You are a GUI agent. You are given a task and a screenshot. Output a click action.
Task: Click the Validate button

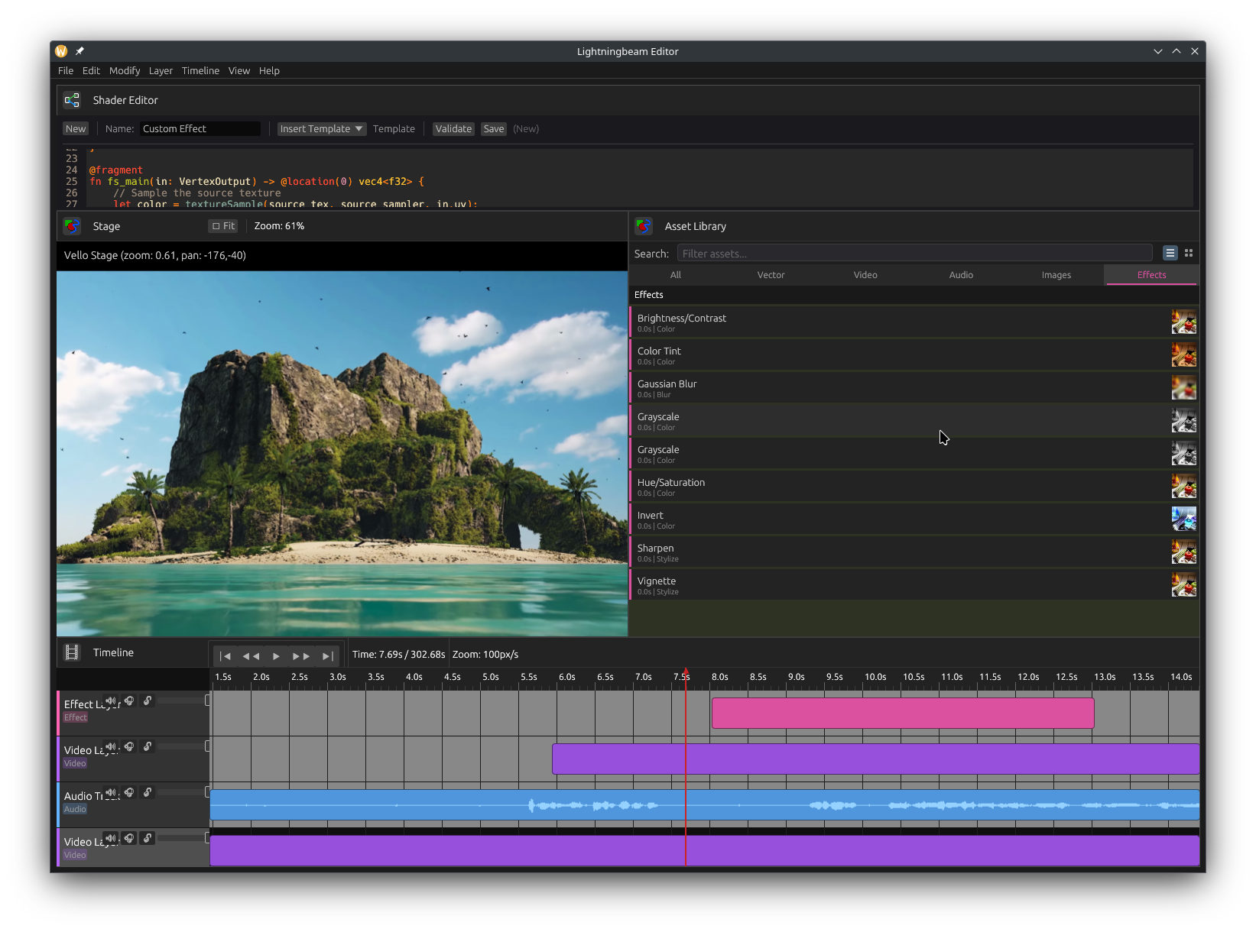pos(453,128)
